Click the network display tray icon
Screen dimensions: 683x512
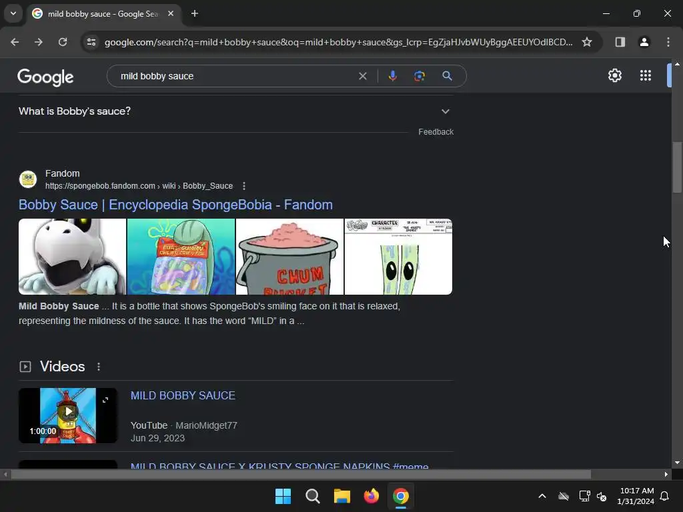(x=584, y=496)
